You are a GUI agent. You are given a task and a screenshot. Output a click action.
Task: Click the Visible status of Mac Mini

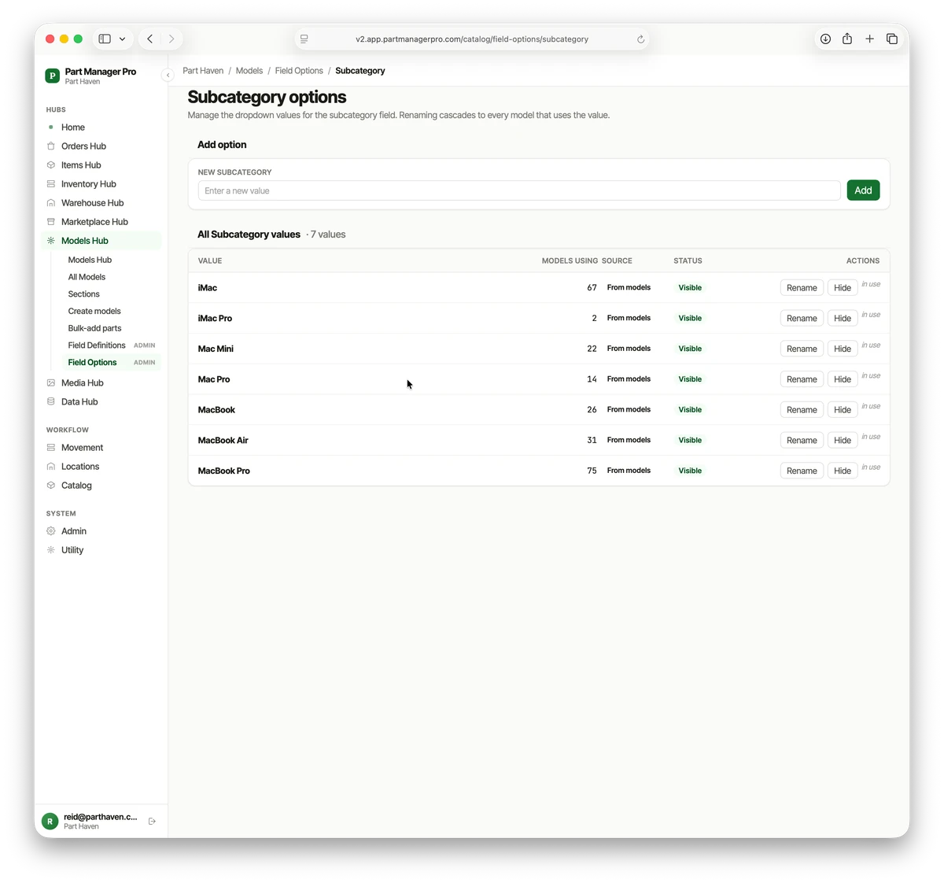pyautogui.click(x=690, y=349)
